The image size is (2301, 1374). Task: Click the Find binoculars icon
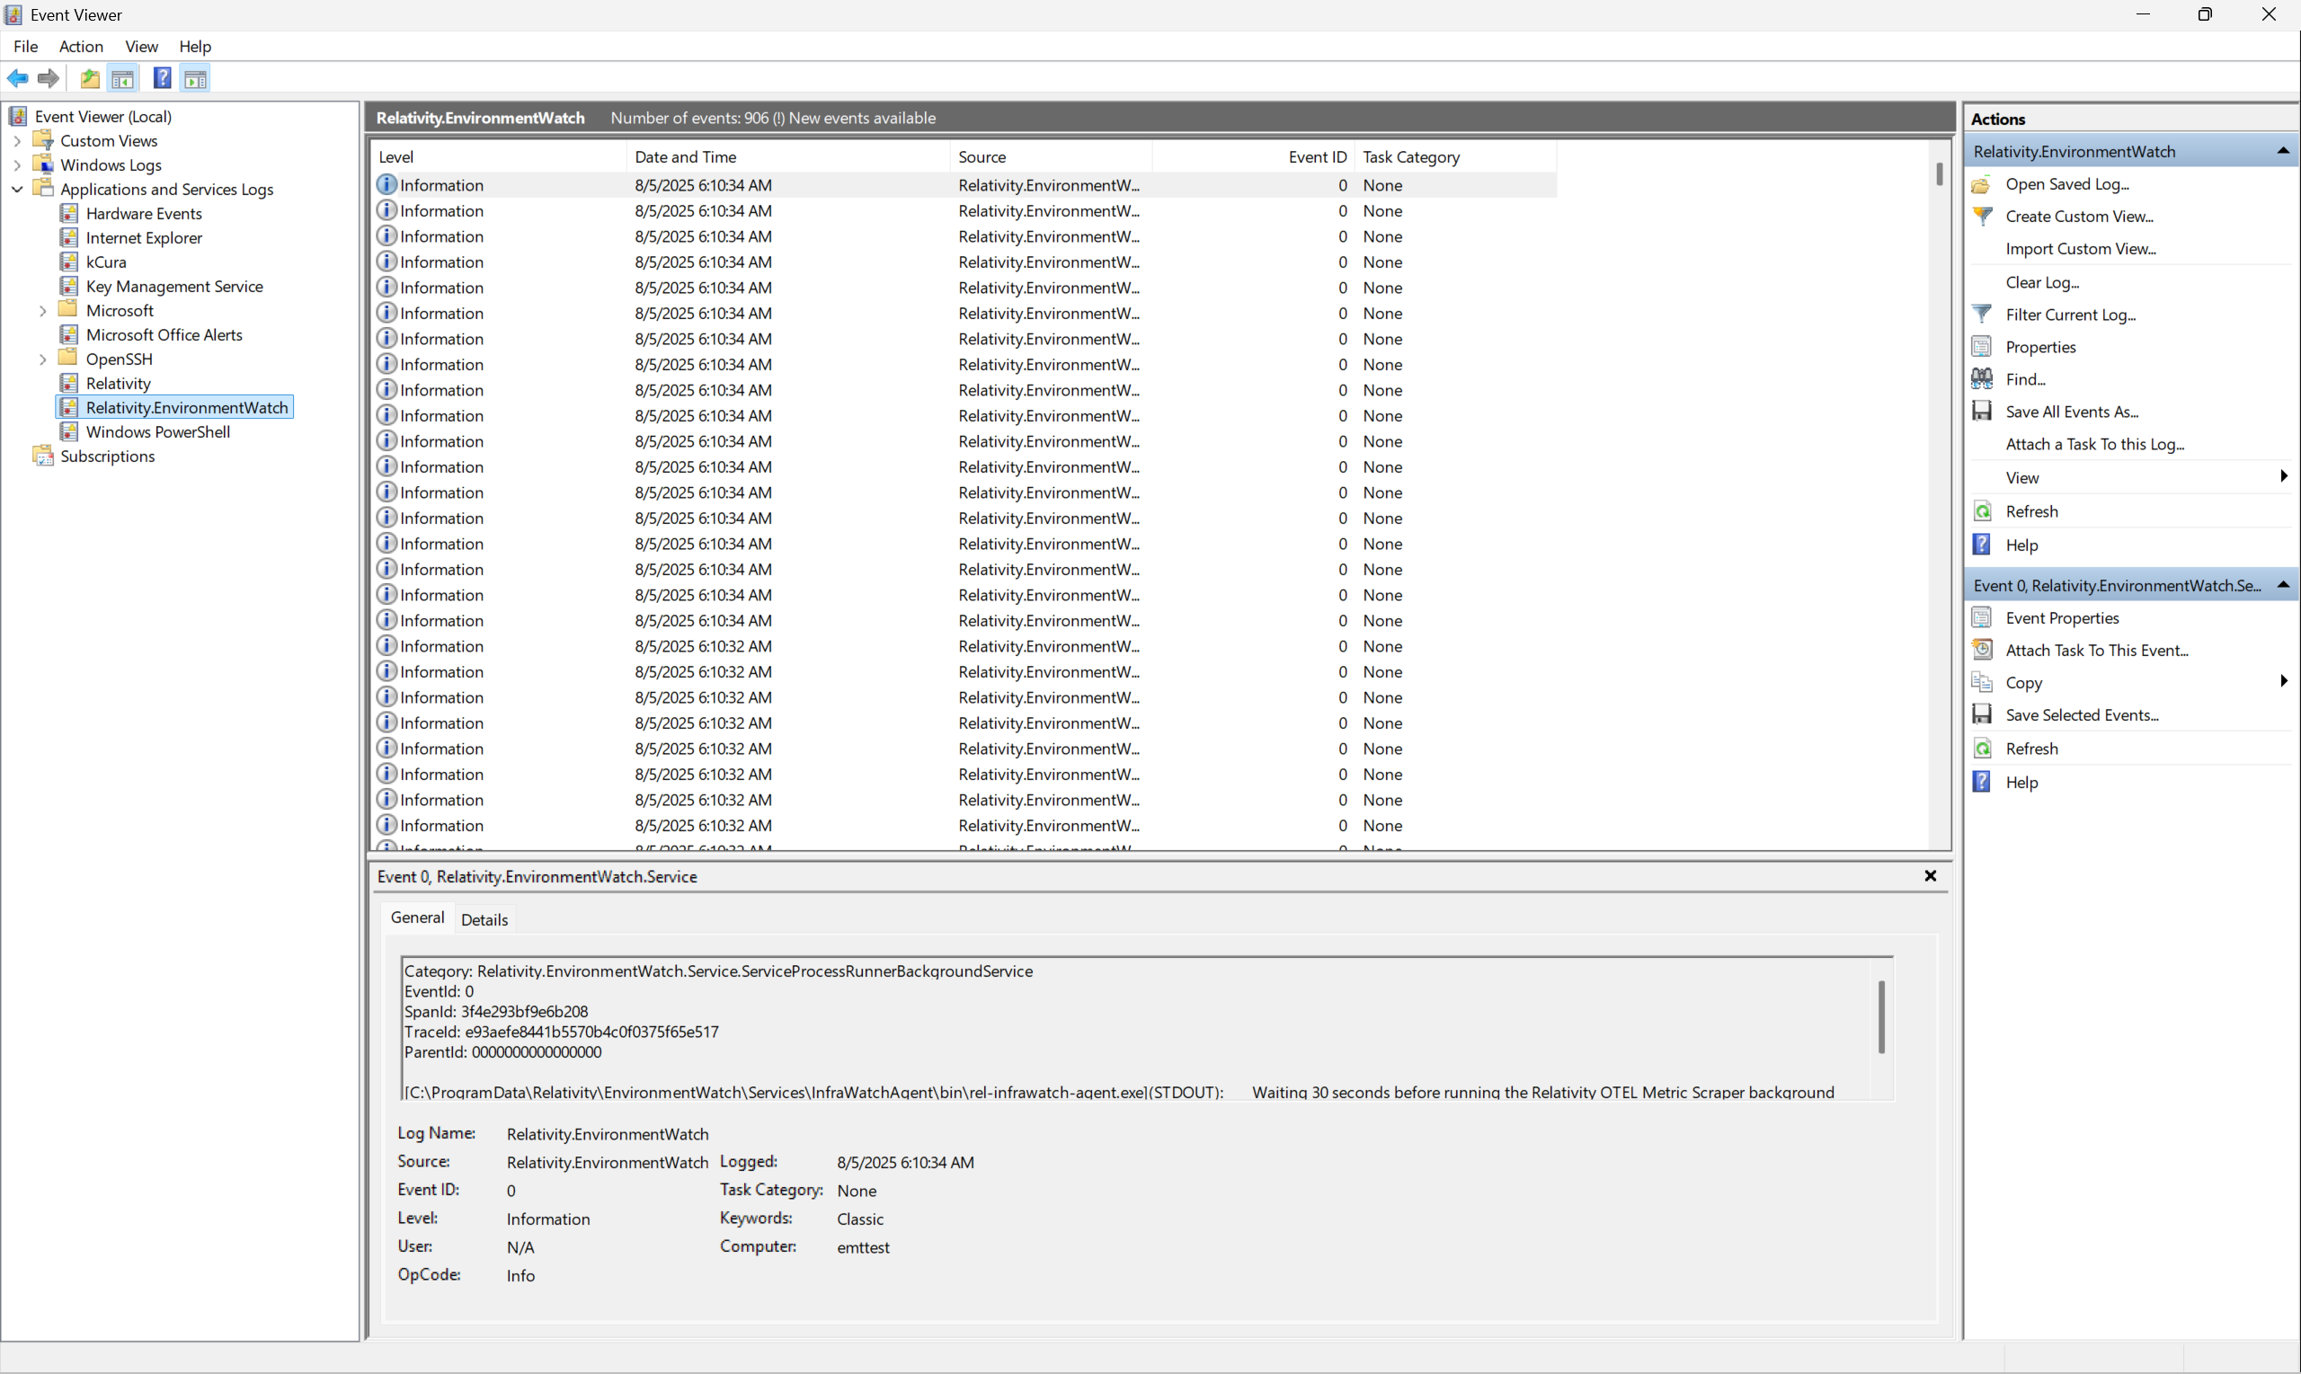[1983, 378]
